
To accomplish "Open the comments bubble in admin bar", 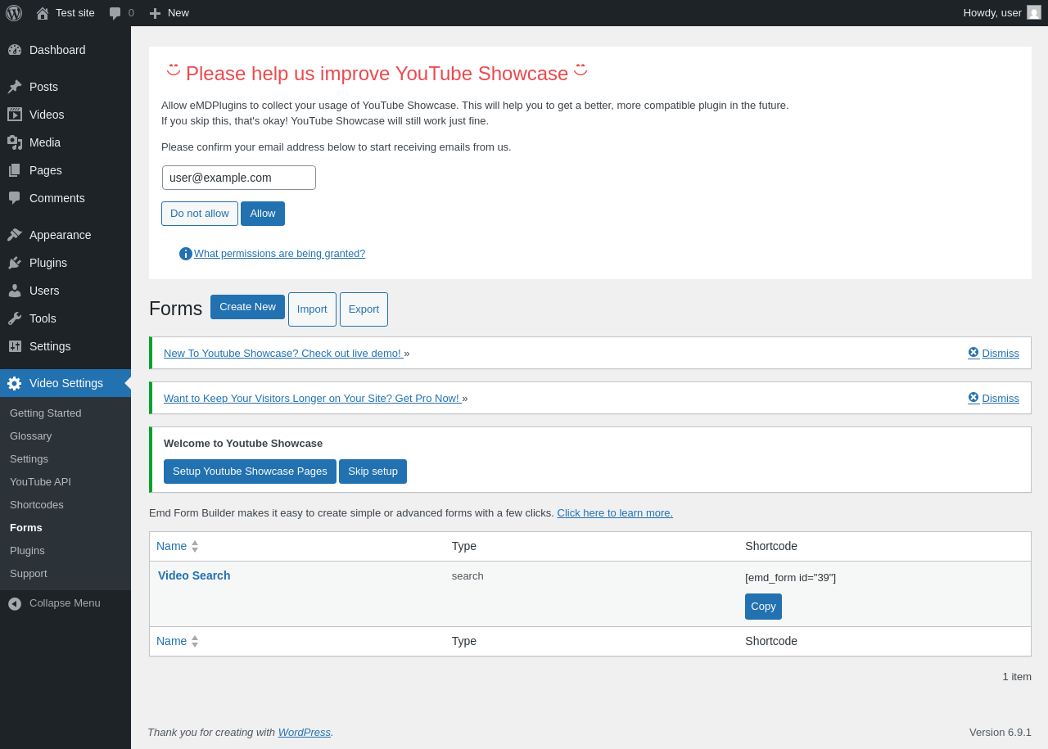I will (115, 13).
